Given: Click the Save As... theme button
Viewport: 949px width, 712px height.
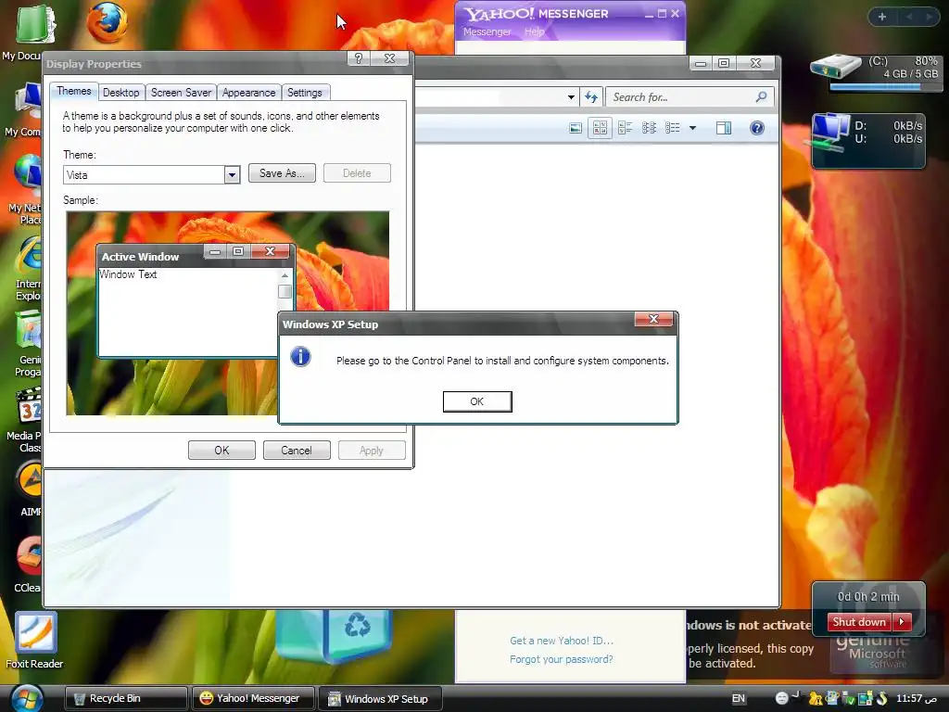Looking at the screenshot, I should coord(282,173).
